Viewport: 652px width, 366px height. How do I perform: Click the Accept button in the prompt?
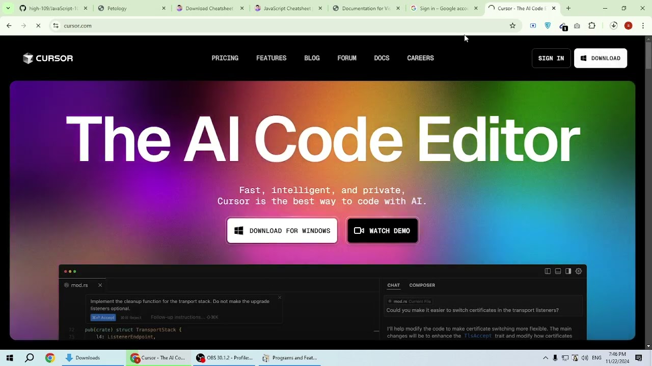[x=103, y=317]
